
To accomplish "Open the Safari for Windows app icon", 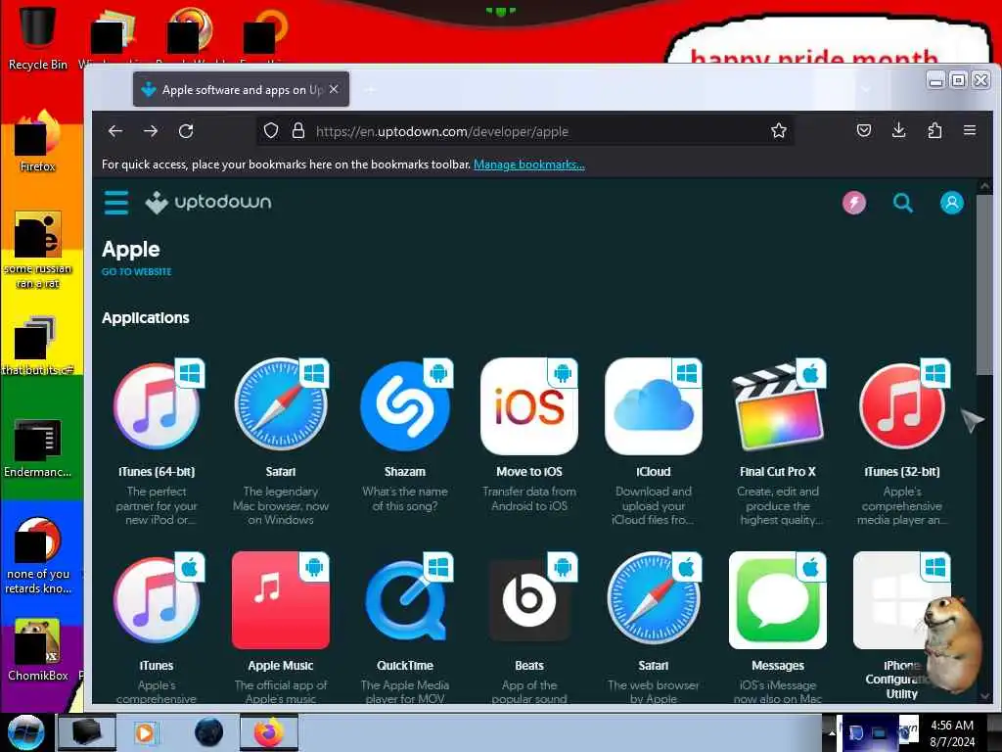I will (x=281, y=406).
